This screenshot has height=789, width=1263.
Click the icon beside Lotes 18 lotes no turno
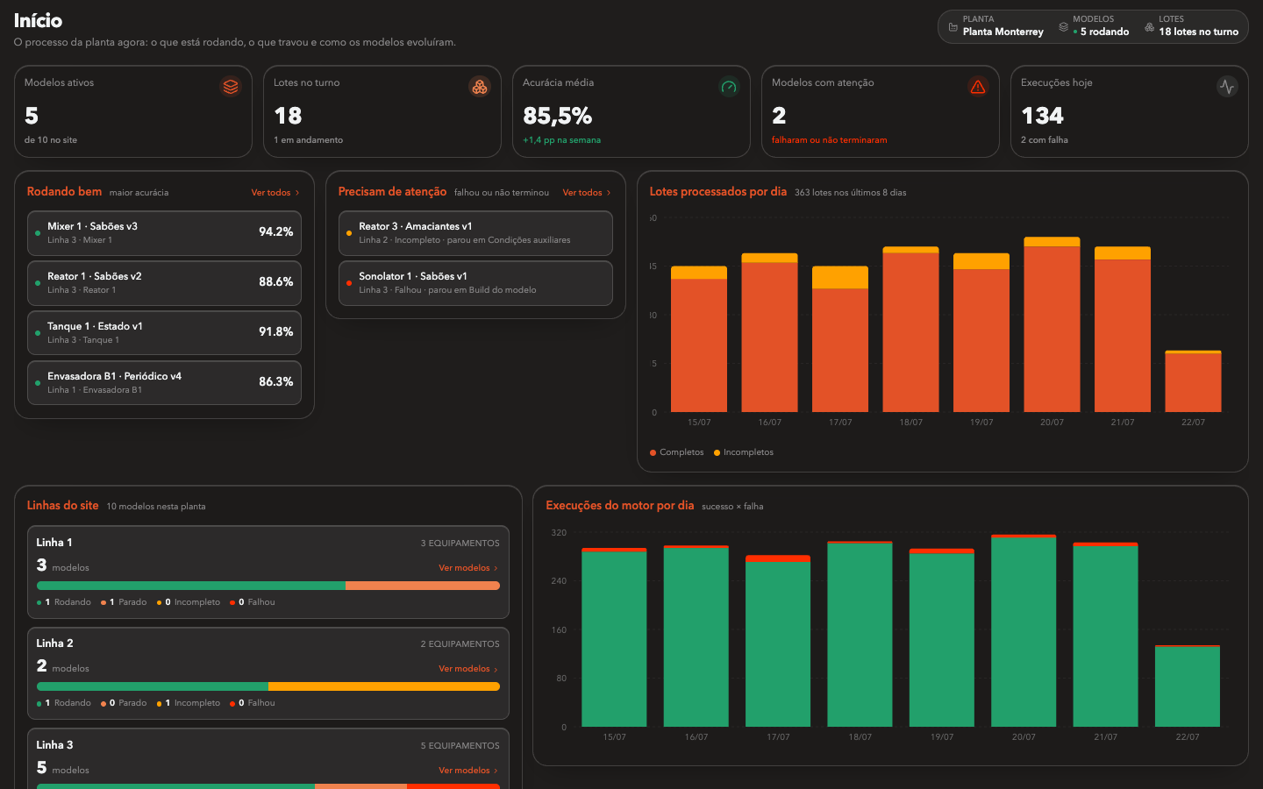[1149, 27]
